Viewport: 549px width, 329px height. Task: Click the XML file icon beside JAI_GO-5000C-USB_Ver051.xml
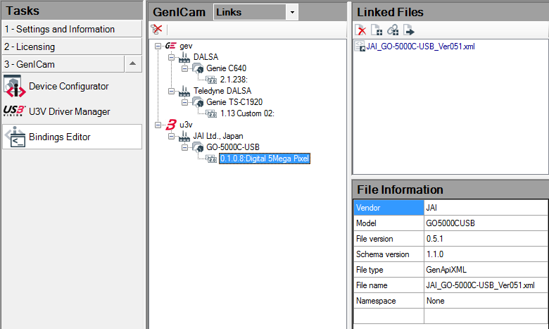pos(360,46)
